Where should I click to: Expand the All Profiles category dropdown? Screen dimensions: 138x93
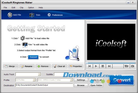[x=34, y=80]
